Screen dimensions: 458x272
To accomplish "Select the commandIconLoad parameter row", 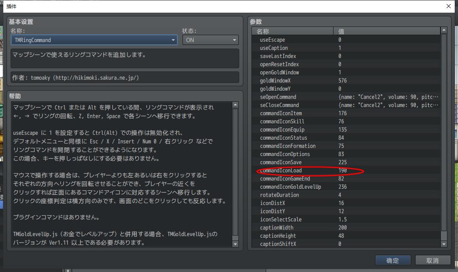I will pyautogui.click(x=346, y=171).
